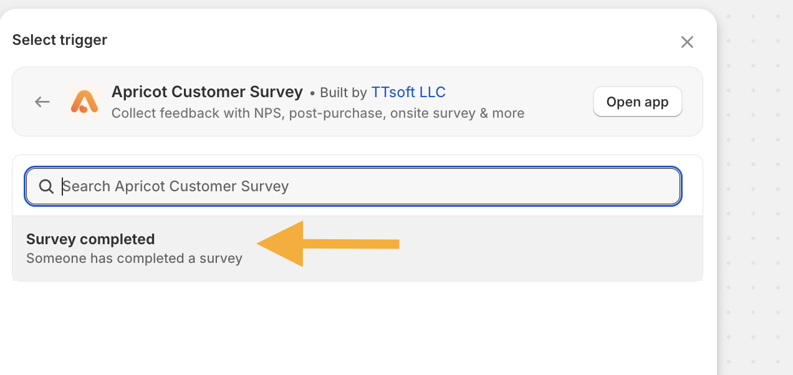The width and height of the screenshot is (793, 375).
Task: Go back using the left arrow icon
Action: 42,102
